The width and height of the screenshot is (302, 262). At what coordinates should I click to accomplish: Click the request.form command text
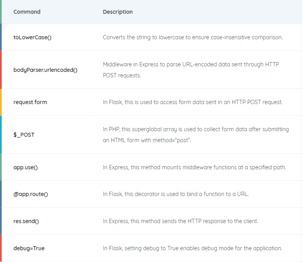pos(30,102)
